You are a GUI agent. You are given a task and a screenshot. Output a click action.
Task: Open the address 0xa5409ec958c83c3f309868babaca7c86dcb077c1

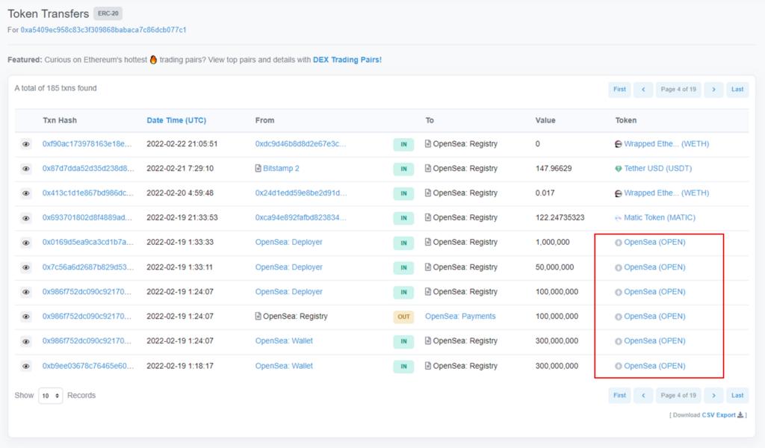tap(103, 30)
